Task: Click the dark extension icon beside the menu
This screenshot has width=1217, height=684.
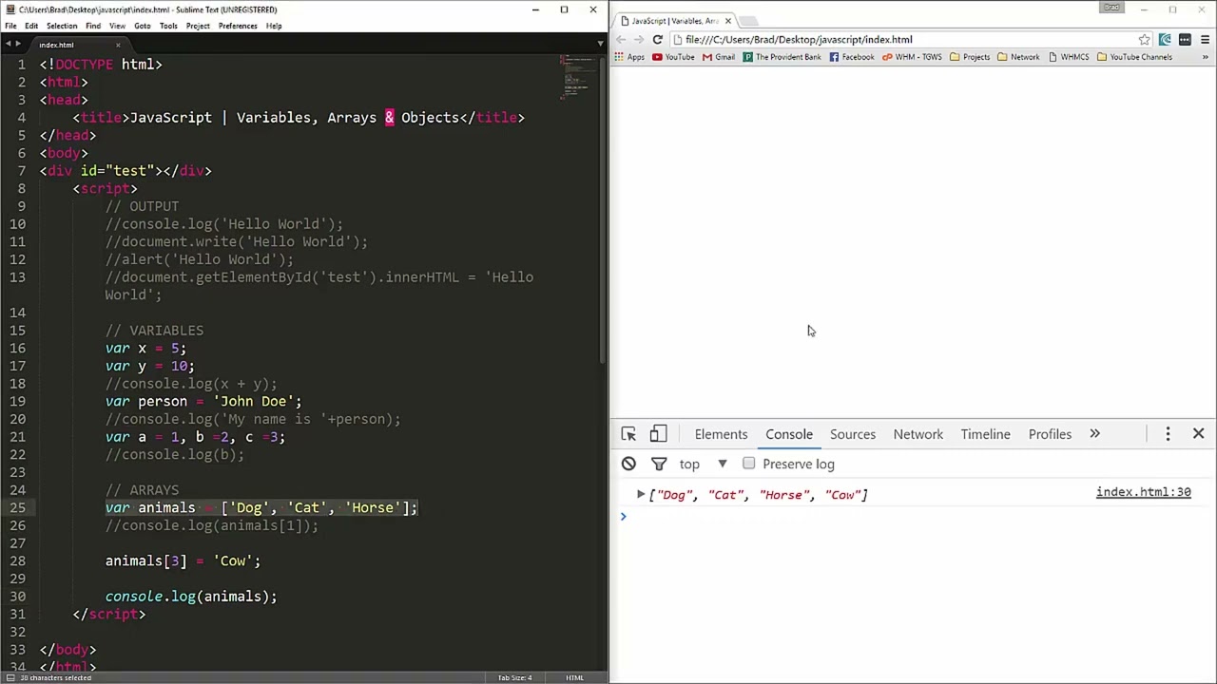Action: 1185,40
